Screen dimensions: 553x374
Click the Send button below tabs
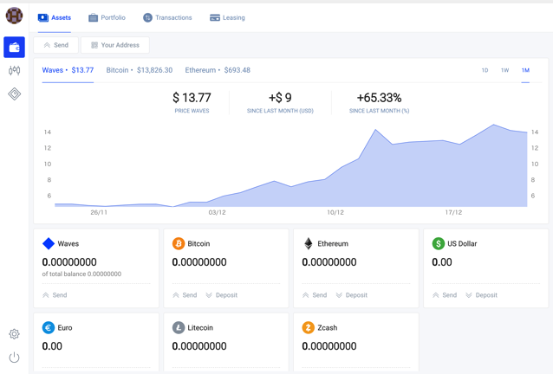pyautogui.click(x=55, y=45)
